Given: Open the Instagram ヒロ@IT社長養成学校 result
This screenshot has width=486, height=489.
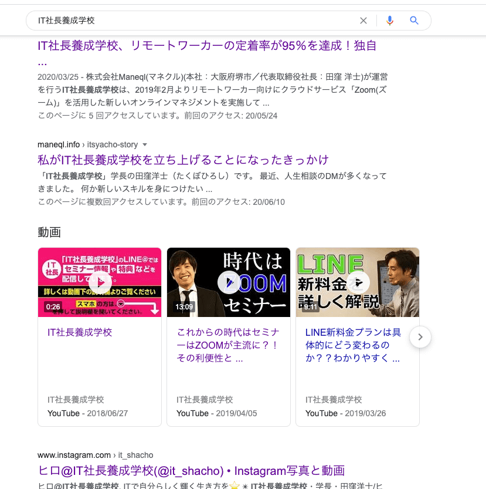Looking at the screenshot, I should [191, 470].
